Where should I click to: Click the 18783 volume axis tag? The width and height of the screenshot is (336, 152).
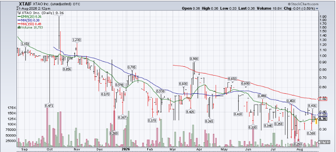[x=324, y=142]
